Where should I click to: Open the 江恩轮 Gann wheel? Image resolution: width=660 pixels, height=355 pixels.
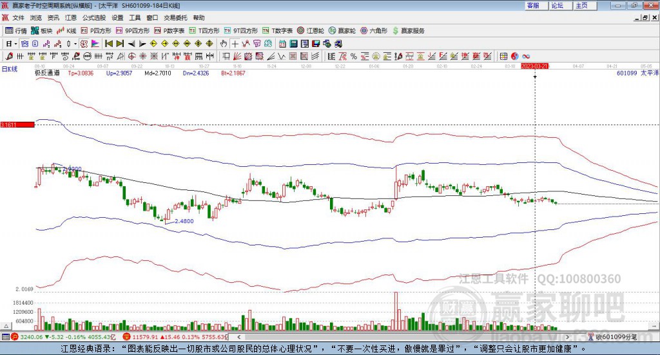click(311, 31)
